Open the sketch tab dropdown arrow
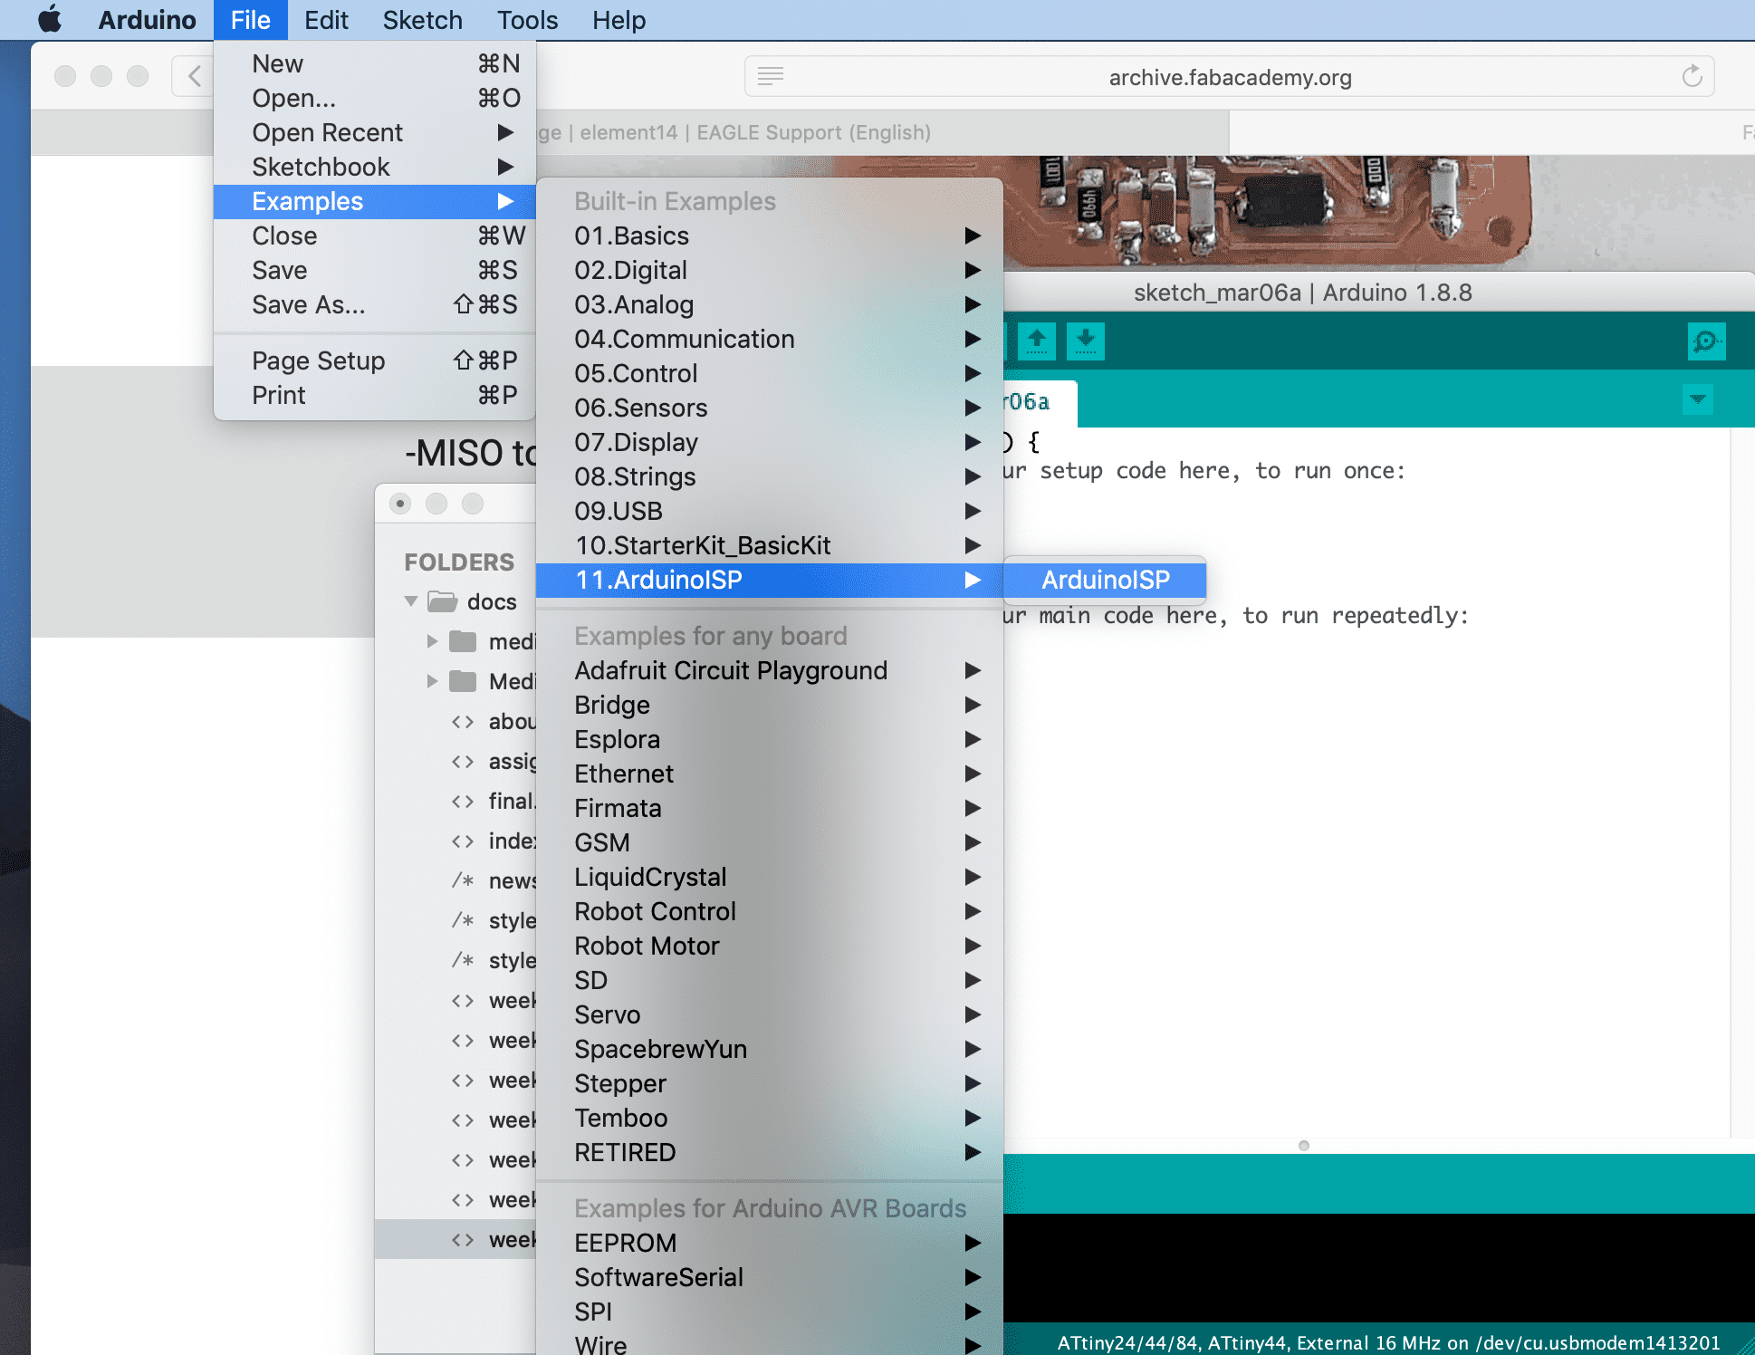1755x1355 pixels. tap(1697, 399)
